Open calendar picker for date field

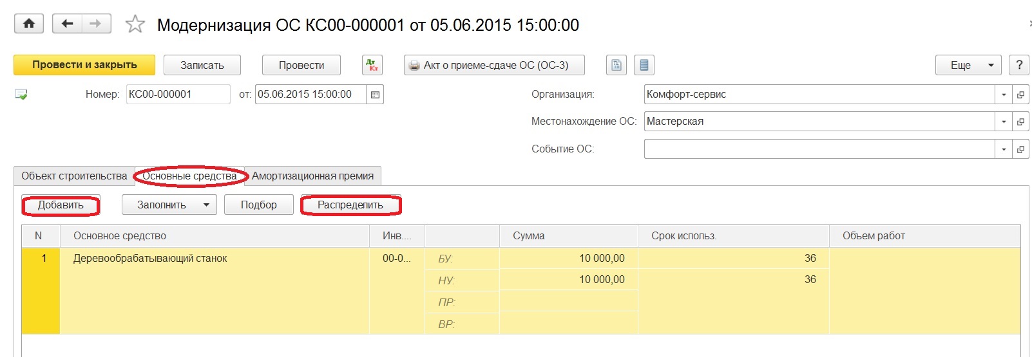(x=375, y=94)
